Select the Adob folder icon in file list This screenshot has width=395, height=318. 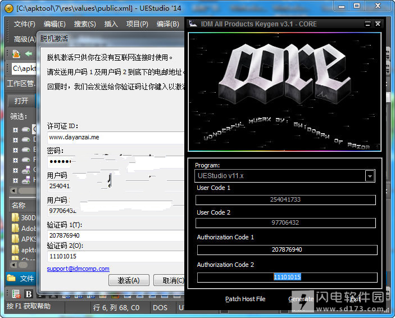15,228
